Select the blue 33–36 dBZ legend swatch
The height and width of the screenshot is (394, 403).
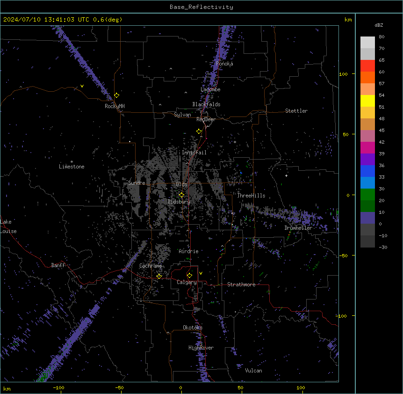click(x=367, y=171)
